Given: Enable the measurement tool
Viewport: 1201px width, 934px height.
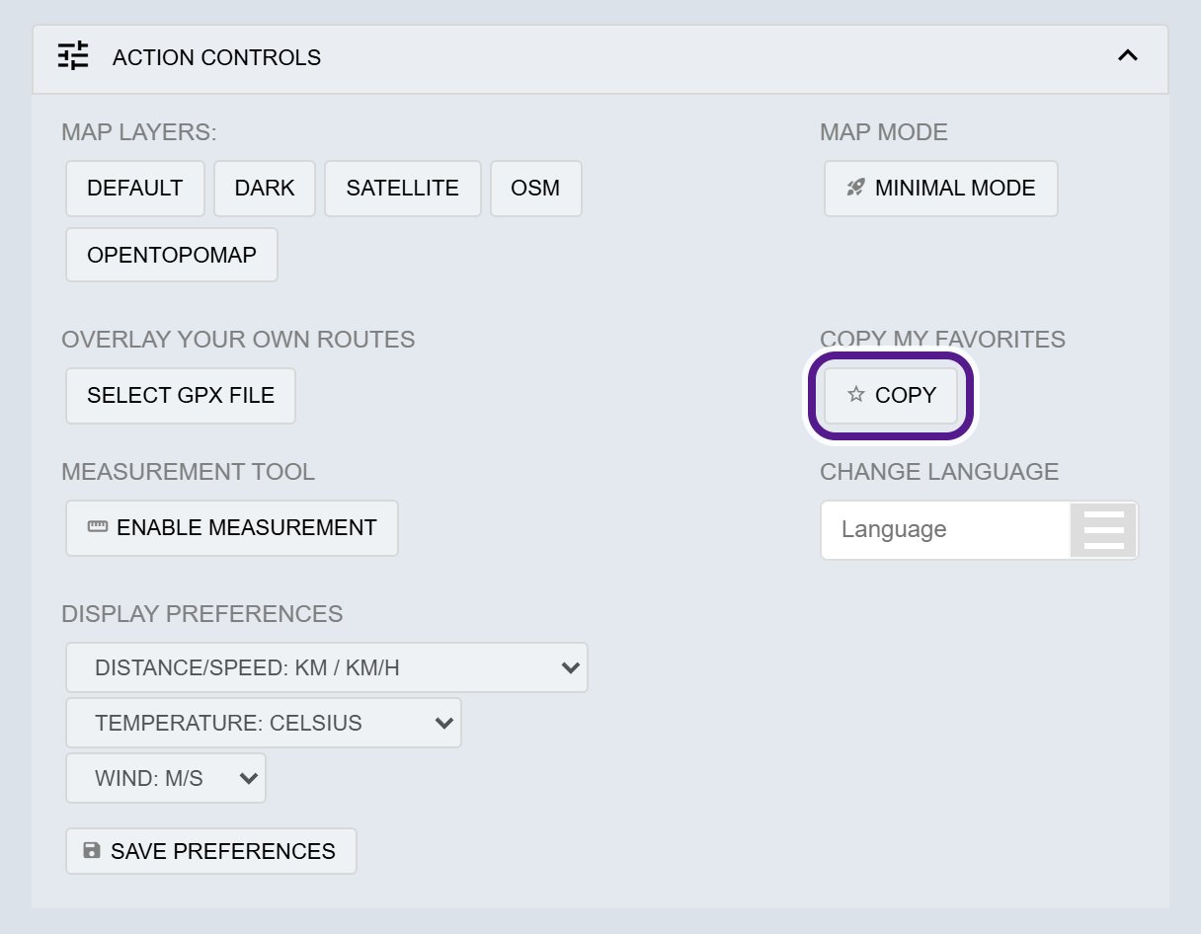Looking at the screenshot, I should point(232,528).
